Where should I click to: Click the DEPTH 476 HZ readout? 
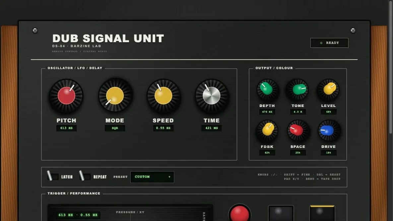pyautogui.click(x=267, y=112)
